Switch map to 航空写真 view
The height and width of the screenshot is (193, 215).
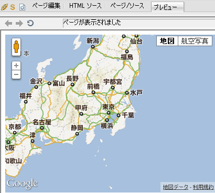pyautogui.click(x=195, y=41)
